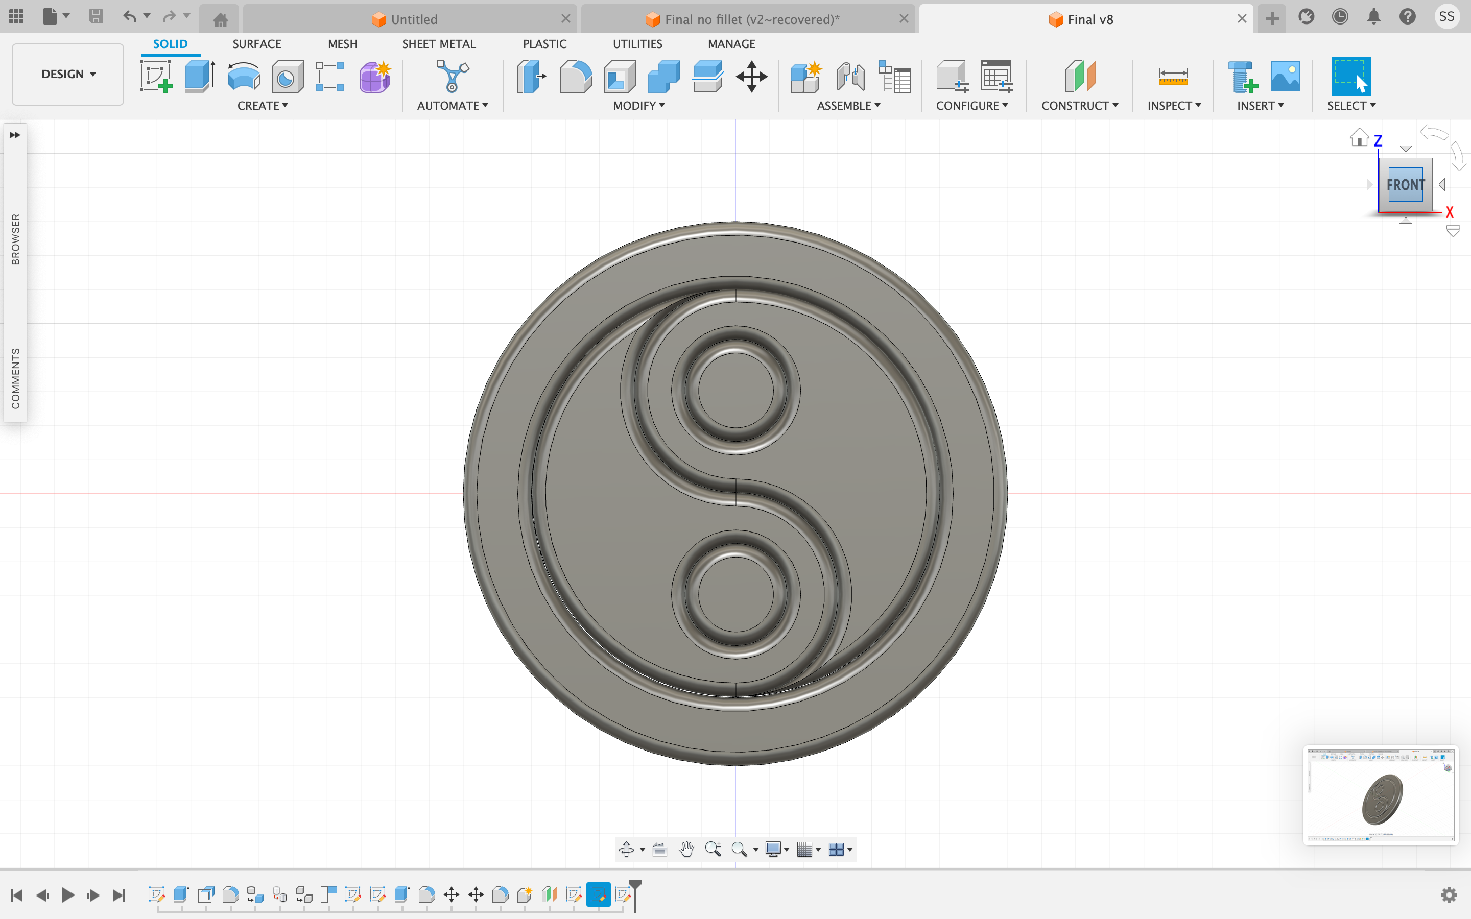Expand the INSERT menu
Viewport: 1471px width, 919px height.
[1260, 106]
